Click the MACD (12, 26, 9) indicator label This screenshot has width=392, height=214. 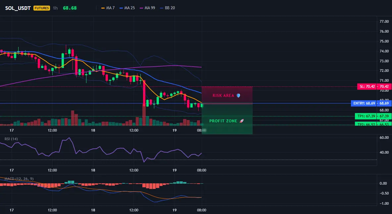tap(19, 179)
